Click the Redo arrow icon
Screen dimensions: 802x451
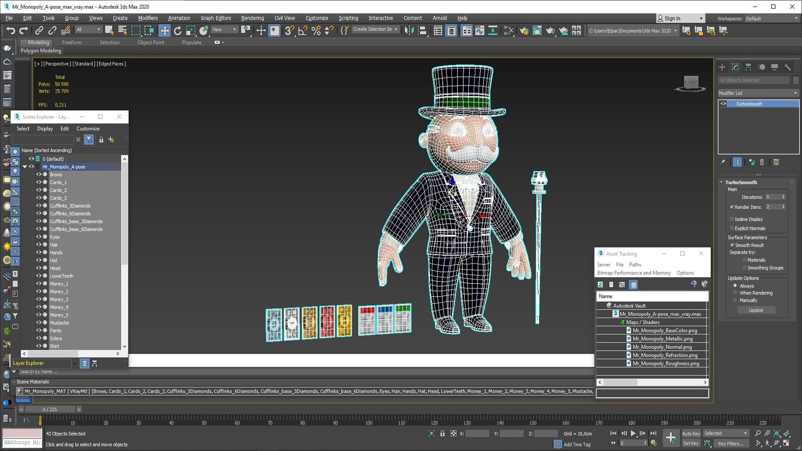(x=24, y=30)
